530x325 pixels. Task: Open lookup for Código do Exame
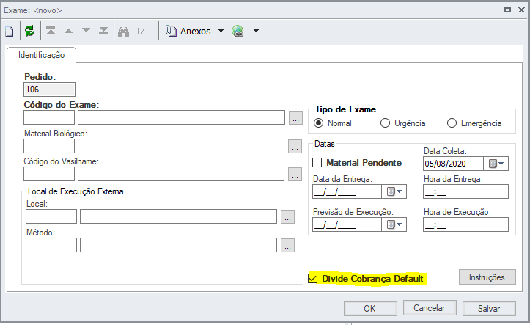tap(295, 117)
